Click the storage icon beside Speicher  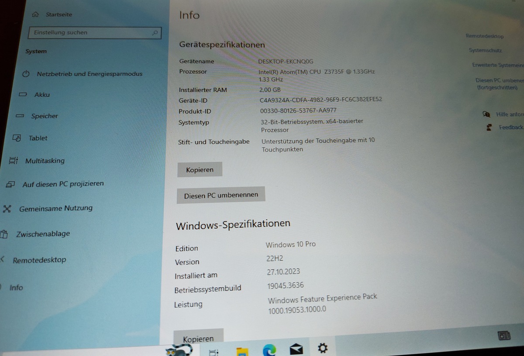click(20, 116)
